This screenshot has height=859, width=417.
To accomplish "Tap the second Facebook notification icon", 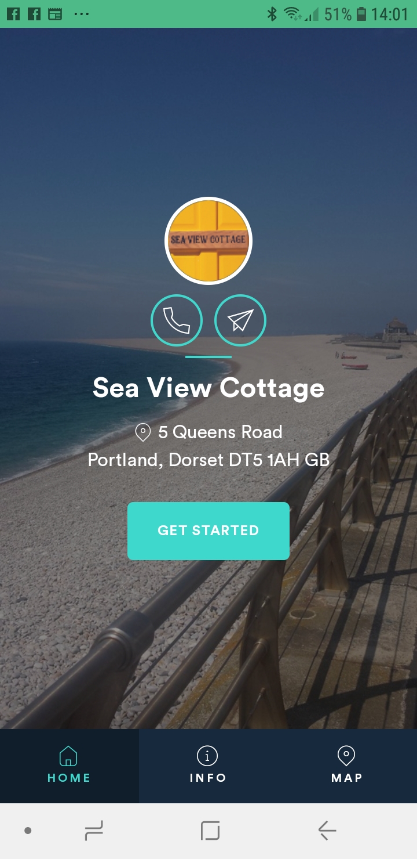I will tap(34, 14).
